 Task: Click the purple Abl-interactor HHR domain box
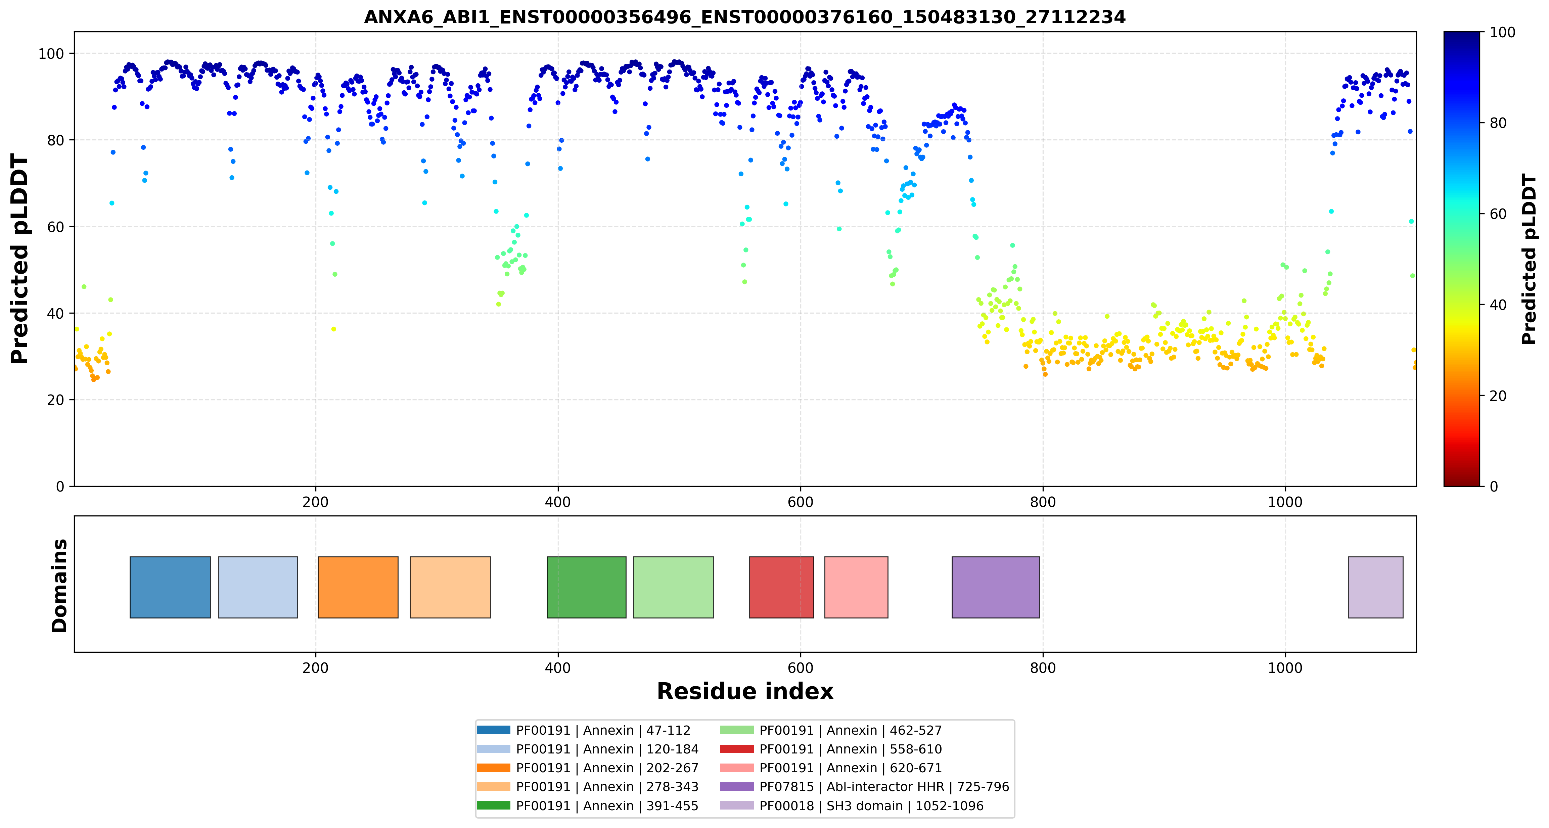(x=995, y=587)
